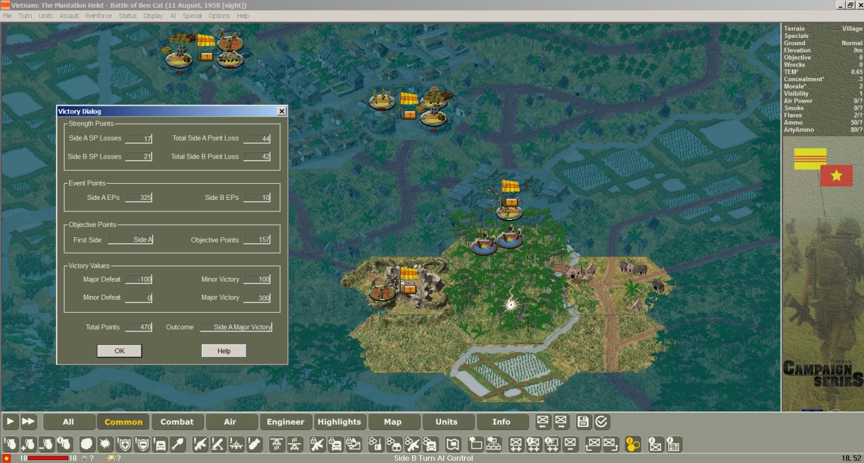Switch to the Engineer toolbar tab
Image resolution: width=864 pixels, height=463 pixels.
[x=285, y=422]
